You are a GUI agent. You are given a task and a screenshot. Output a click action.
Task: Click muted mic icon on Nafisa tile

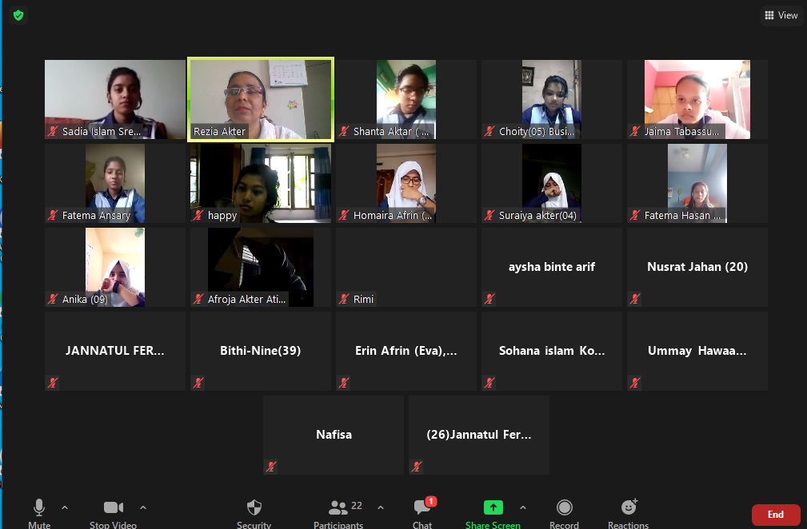[271, 467]
